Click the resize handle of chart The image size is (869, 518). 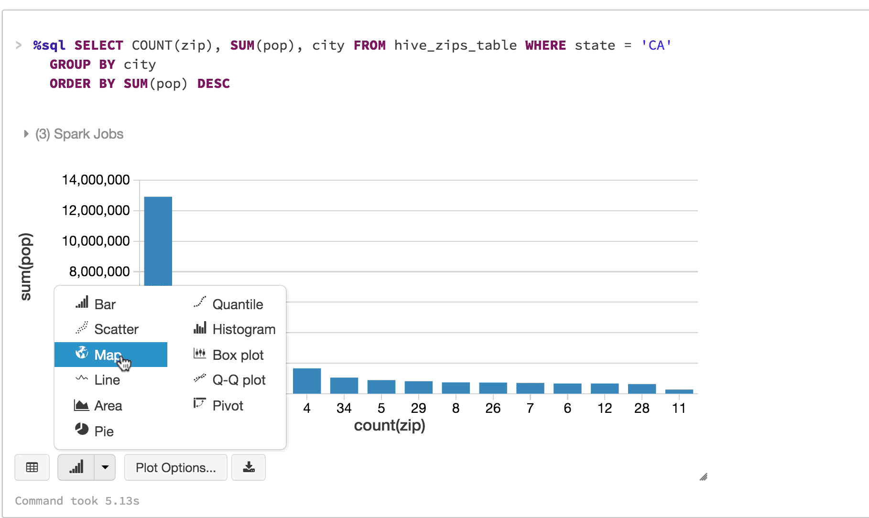click(x=703, y=477)
